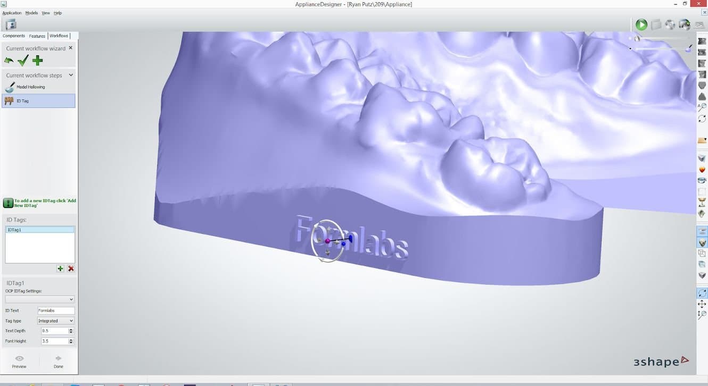Click the circular refresh arrows icon in right toolbar

tap(702, 119)
